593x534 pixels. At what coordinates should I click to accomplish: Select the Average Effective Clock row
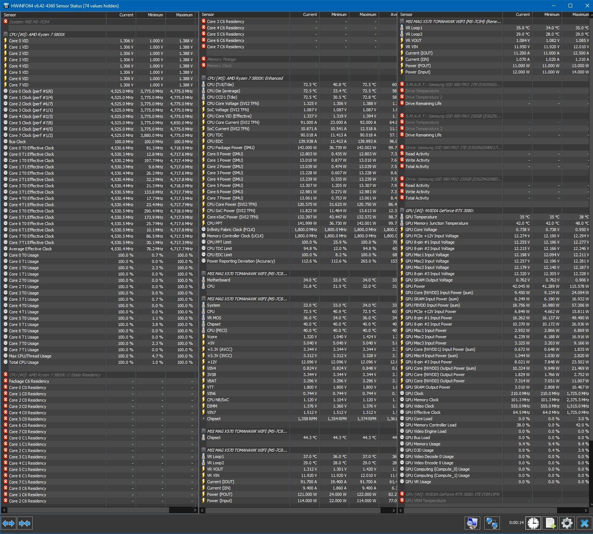[99, 248]
